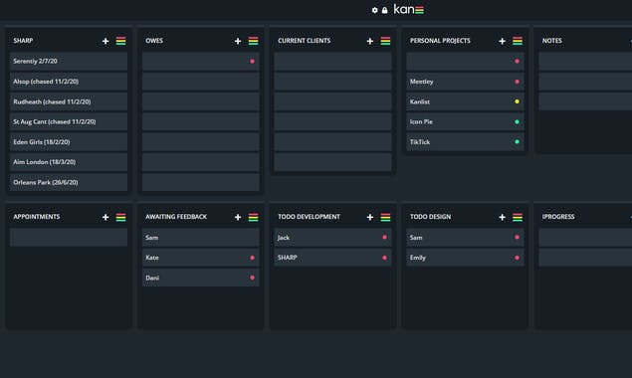632x378 pixels.
Task: Open settings gear icon in header
Action: point(374,10)
